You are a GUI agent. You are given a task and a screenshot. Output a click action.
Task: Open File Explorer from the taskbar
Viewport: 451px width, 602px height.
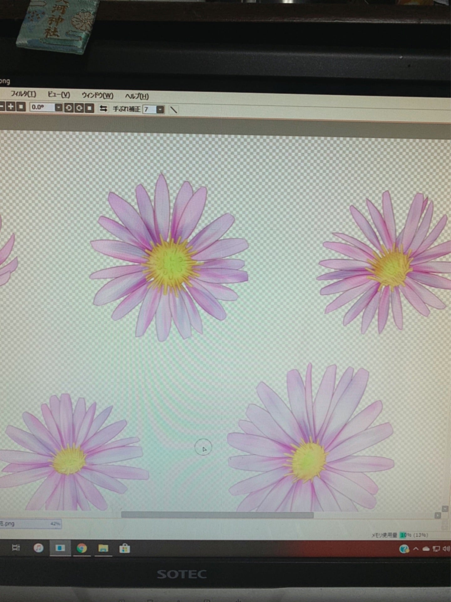[103, 548]
